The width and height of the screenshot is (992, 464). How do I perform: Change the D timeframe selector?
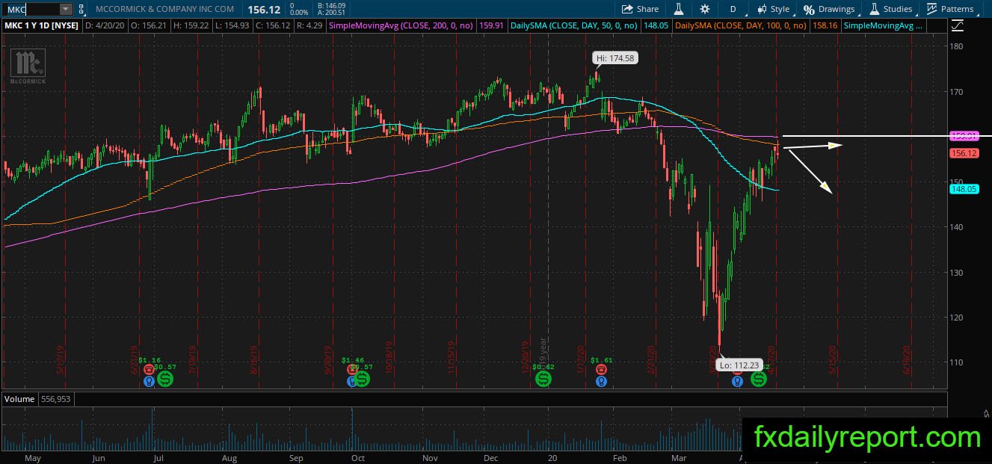pyautogui.click(x=733, y=9)
